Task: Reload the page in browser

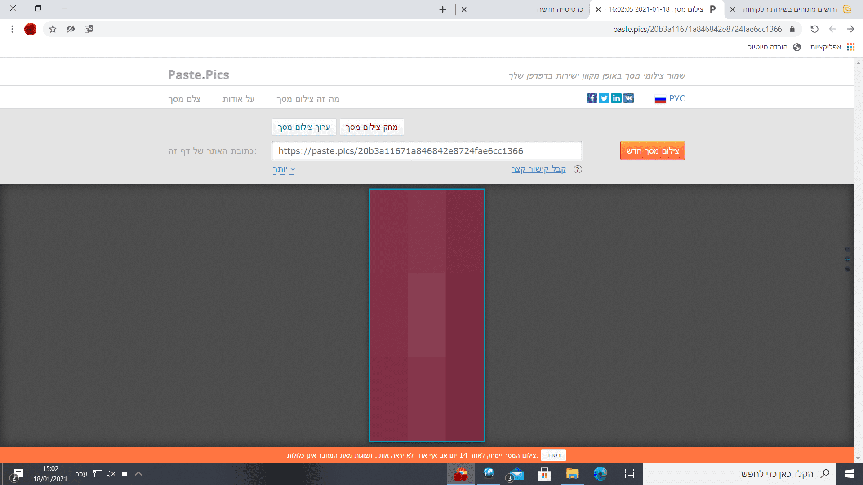Action: 814,29
